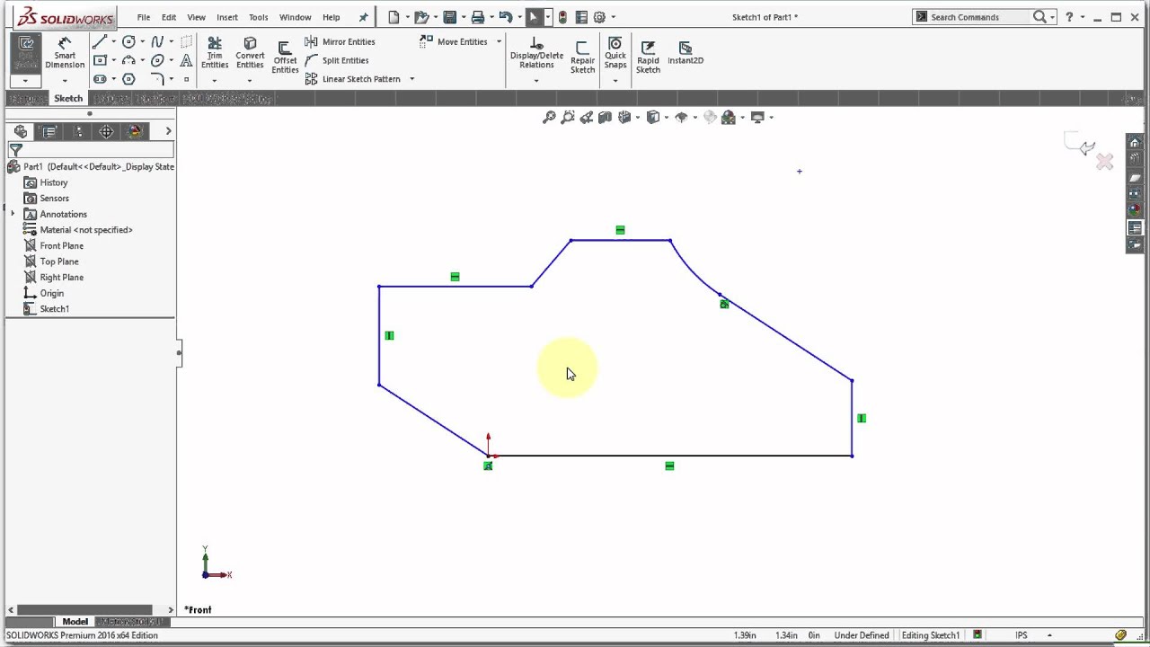Open the Tools menu

tap(258, 17)
